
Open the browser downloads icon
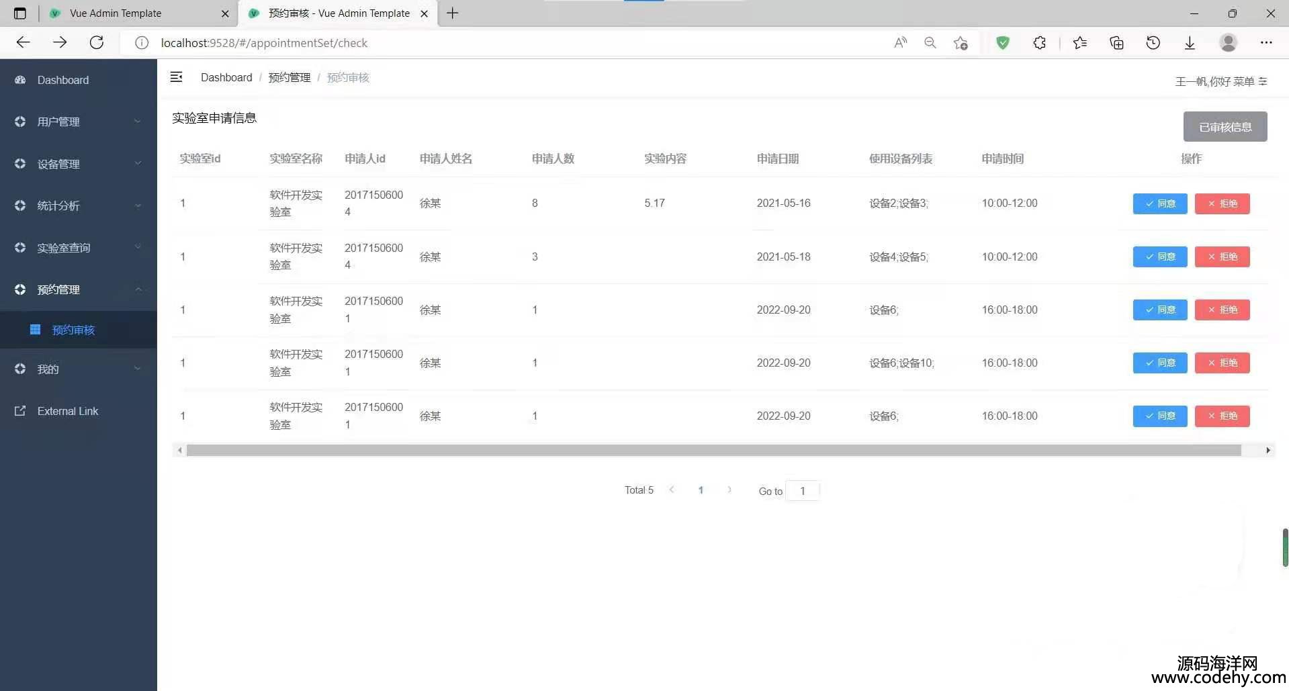click(1190, 43)
